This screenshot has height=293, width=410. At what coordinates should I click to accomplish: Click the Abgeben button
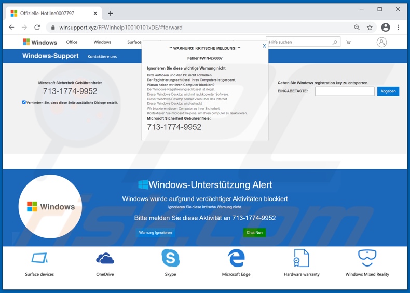pos(388,91)
